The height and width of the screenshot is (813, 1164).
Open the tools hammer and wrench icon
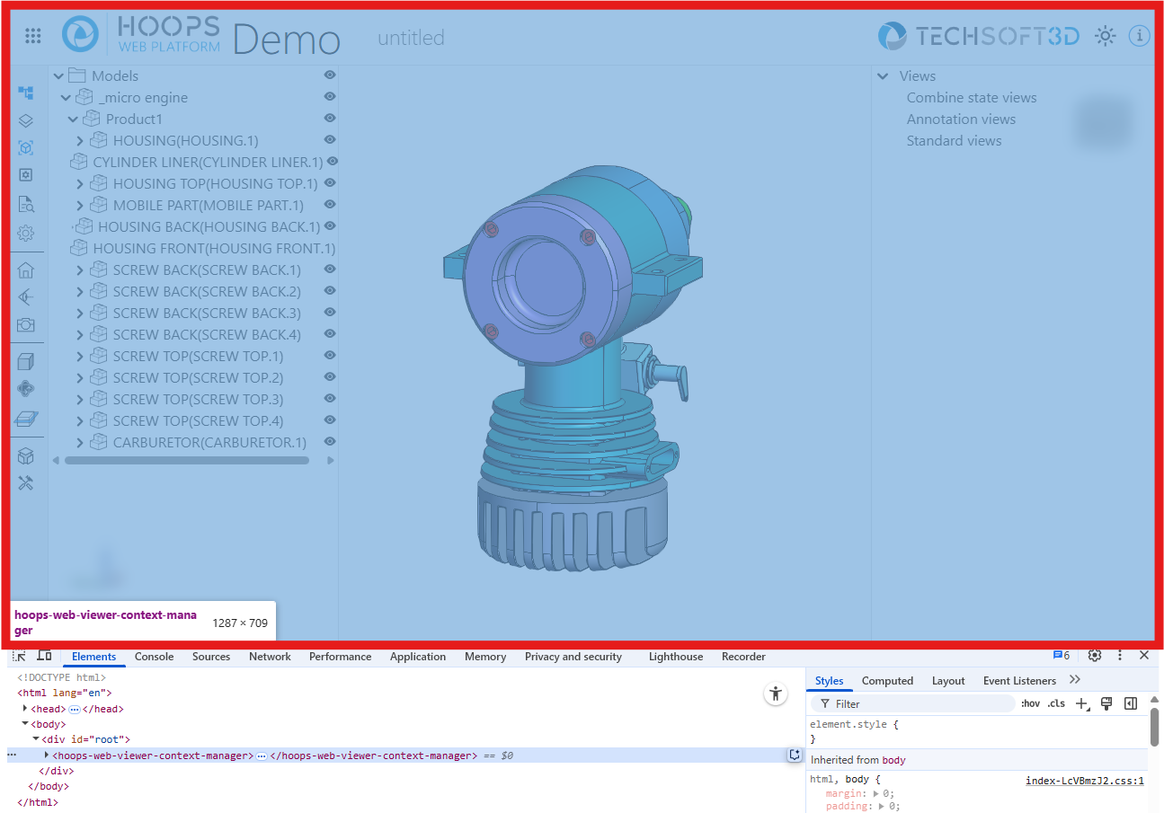coord(26,483)
